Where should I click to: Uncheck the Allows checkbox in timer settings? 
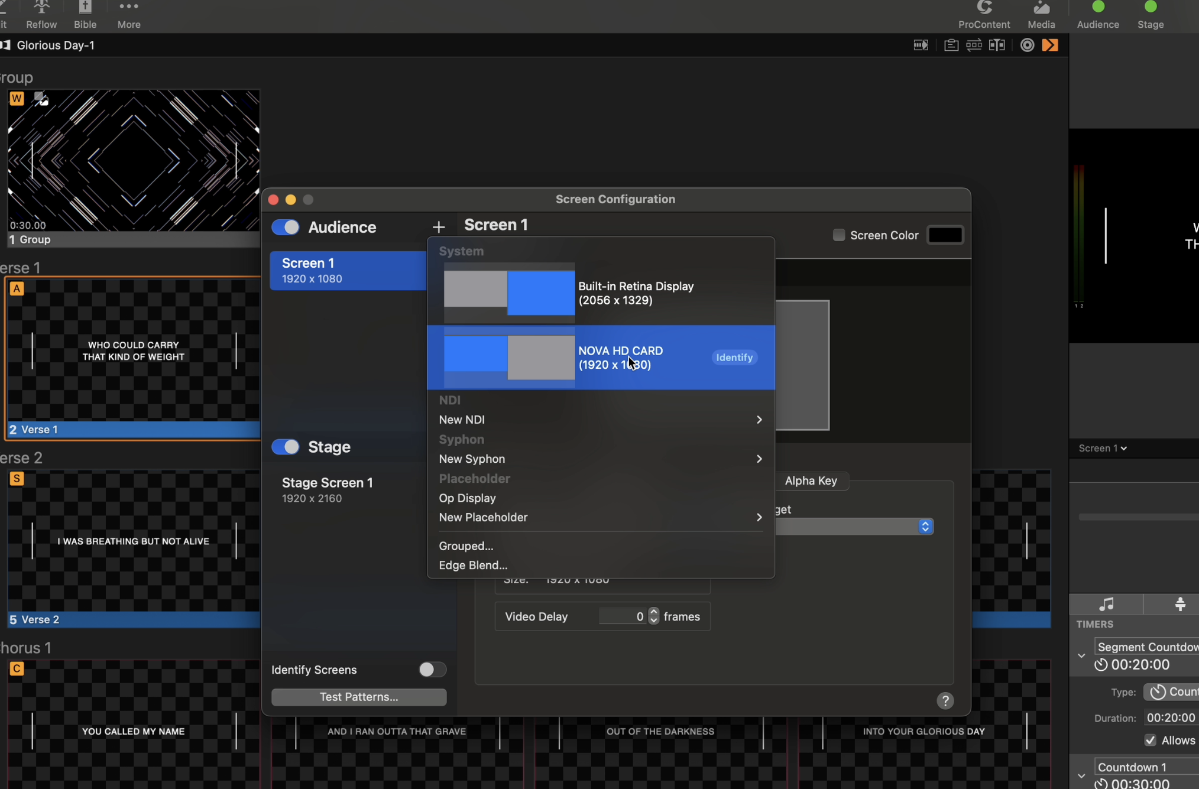1150,741
